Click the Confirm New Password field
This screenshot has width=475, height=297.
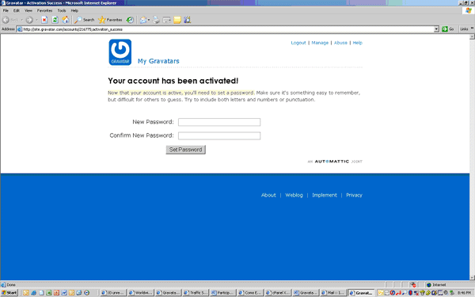219,135
